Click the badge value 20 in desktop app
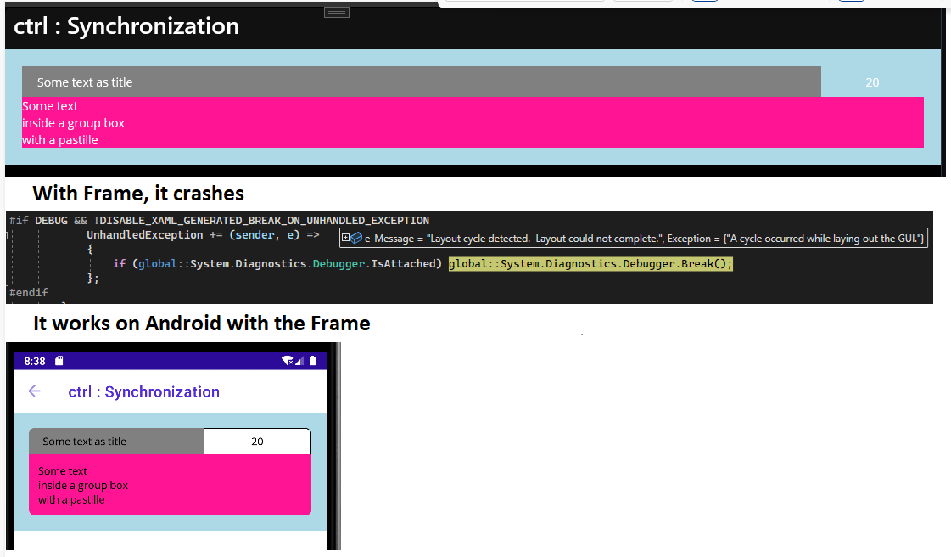This screenshot has height=557, width=951. [872, 82]
